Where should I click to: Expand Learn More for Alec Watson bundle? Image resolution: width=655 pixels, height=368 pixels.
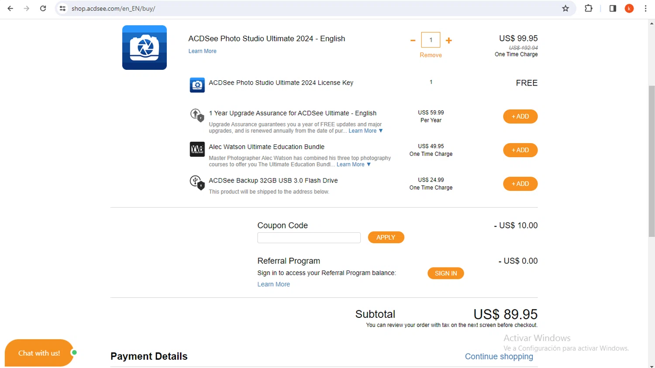pos(354,165)
